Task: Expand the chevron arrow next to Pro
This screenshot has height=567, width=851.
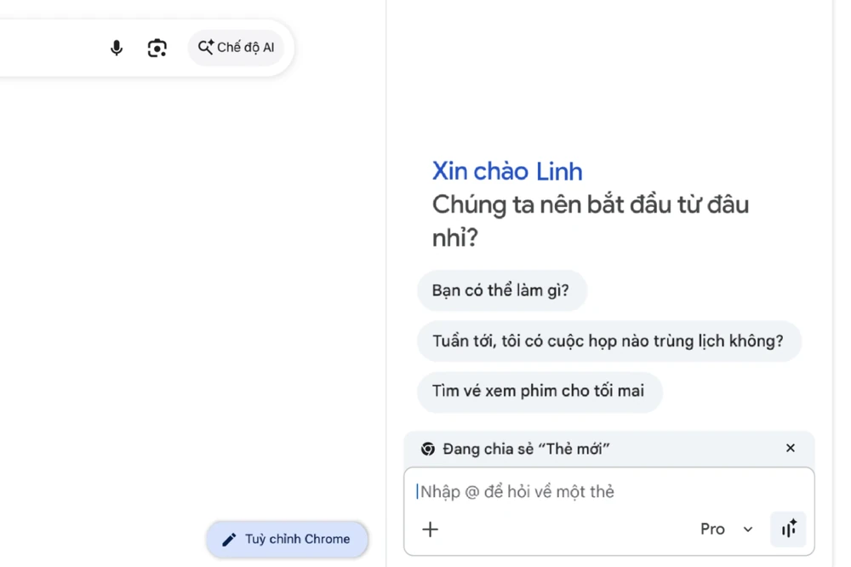Action: tap(748, 530)
